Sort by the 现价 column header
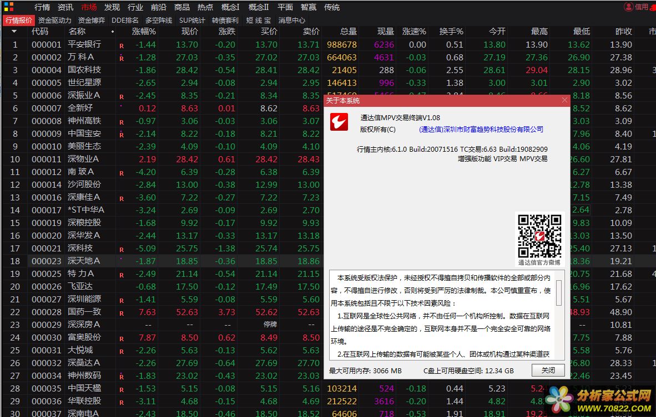Viewport: 656px width, 417px height. (189, 32)
